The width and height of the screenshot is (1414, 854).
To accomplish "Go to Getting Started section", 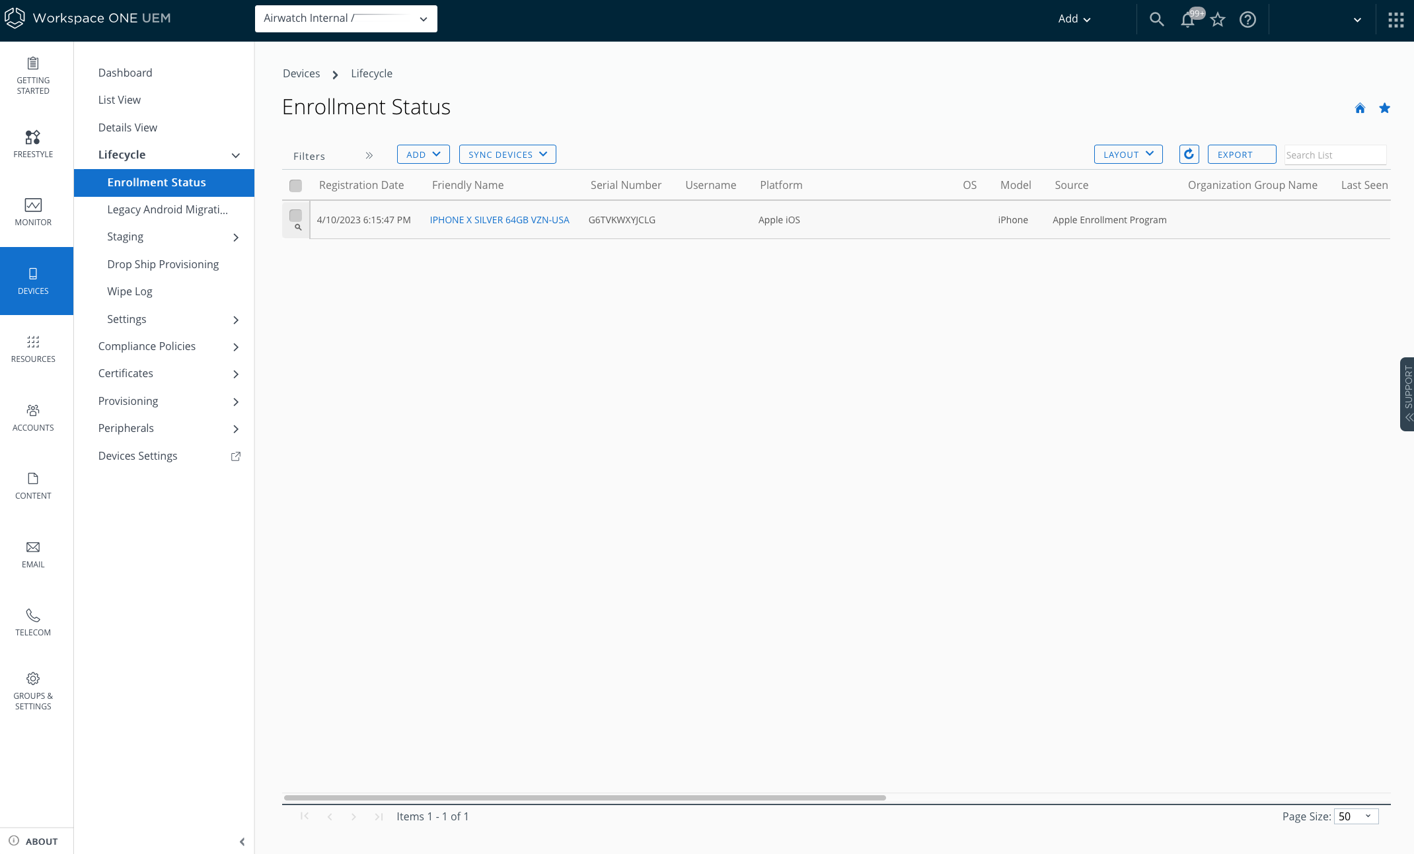I will pos(33,76).
